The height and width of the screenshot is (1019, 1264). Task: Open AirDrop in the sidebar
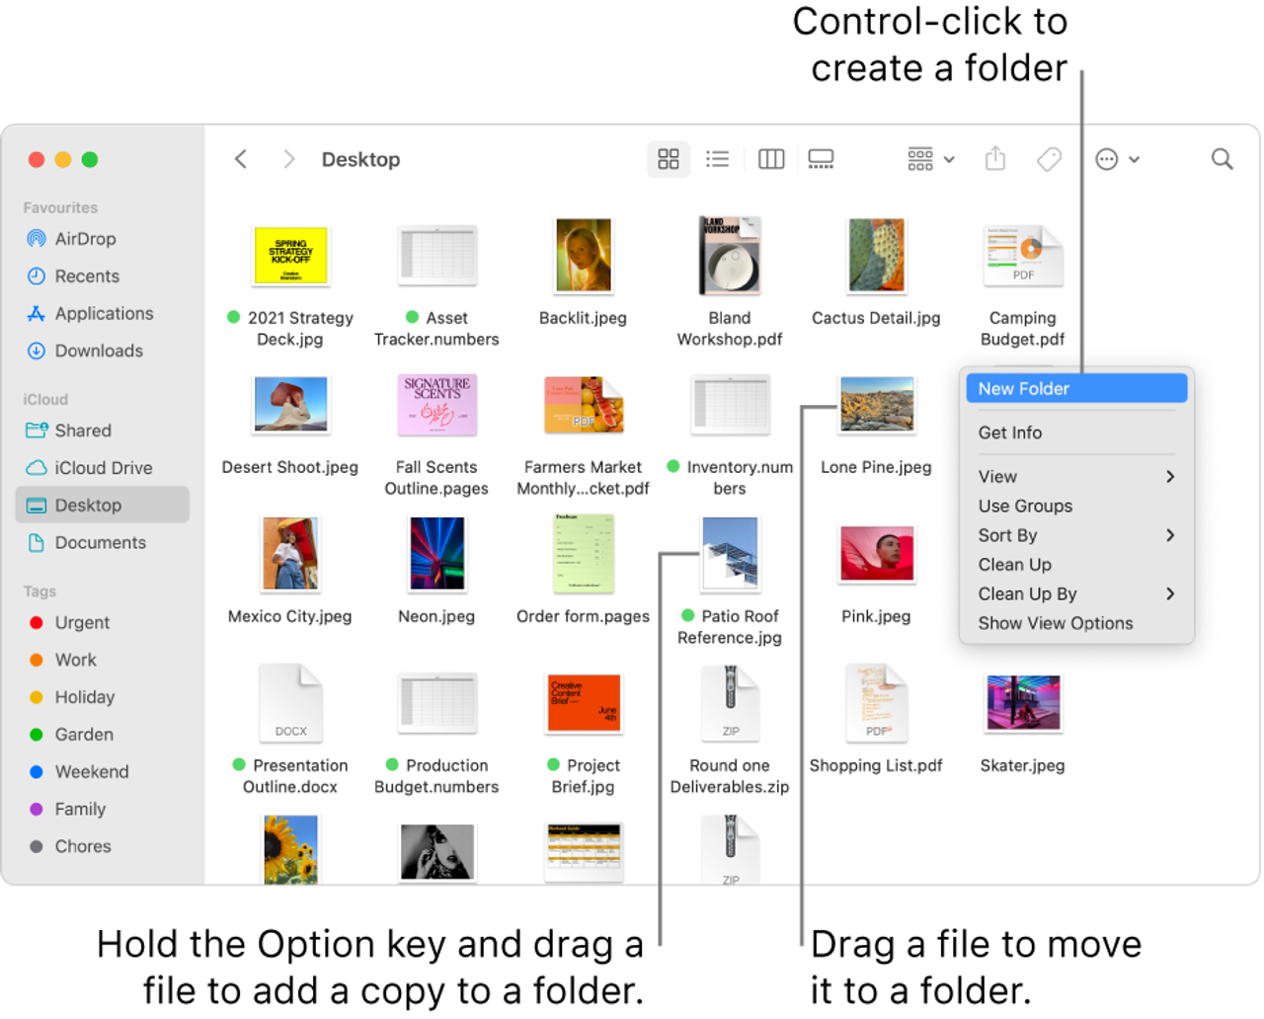[85, 239]
